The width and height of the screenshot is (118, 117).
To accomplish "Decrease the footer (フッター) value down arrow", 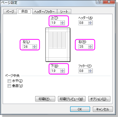I will pos(90,72).
